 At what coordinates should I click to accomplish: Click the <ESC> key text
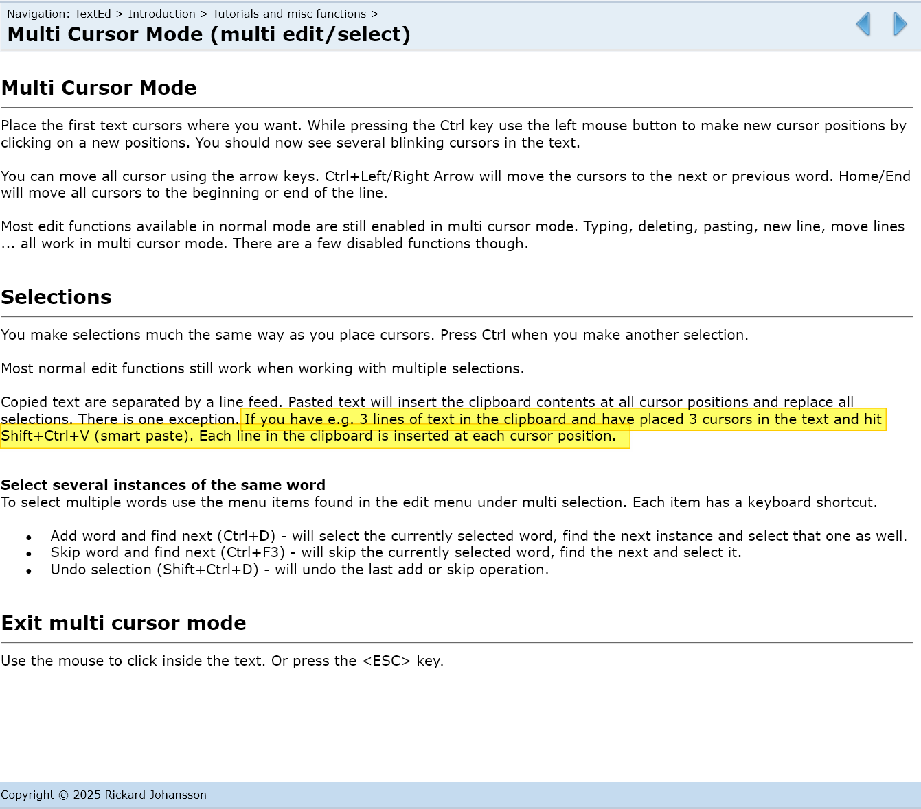(386, 661)
